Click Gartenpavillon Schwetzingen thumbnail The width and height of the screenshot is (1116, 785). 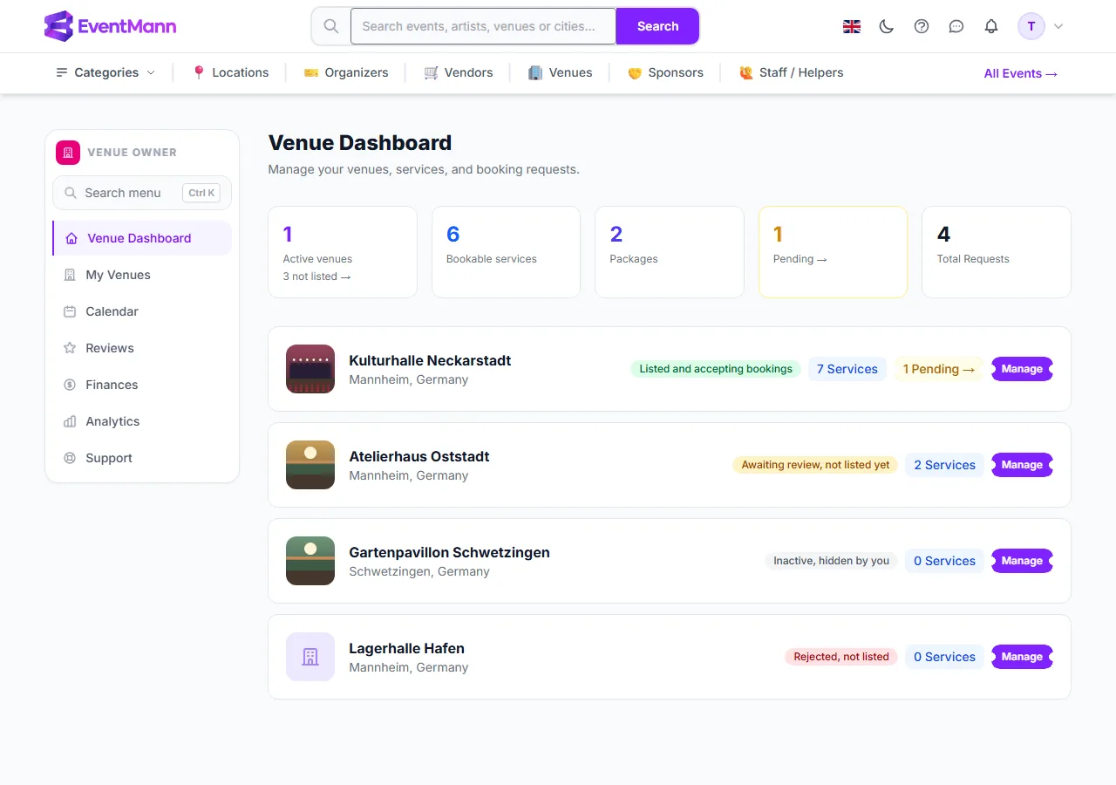tap(310, 561)
